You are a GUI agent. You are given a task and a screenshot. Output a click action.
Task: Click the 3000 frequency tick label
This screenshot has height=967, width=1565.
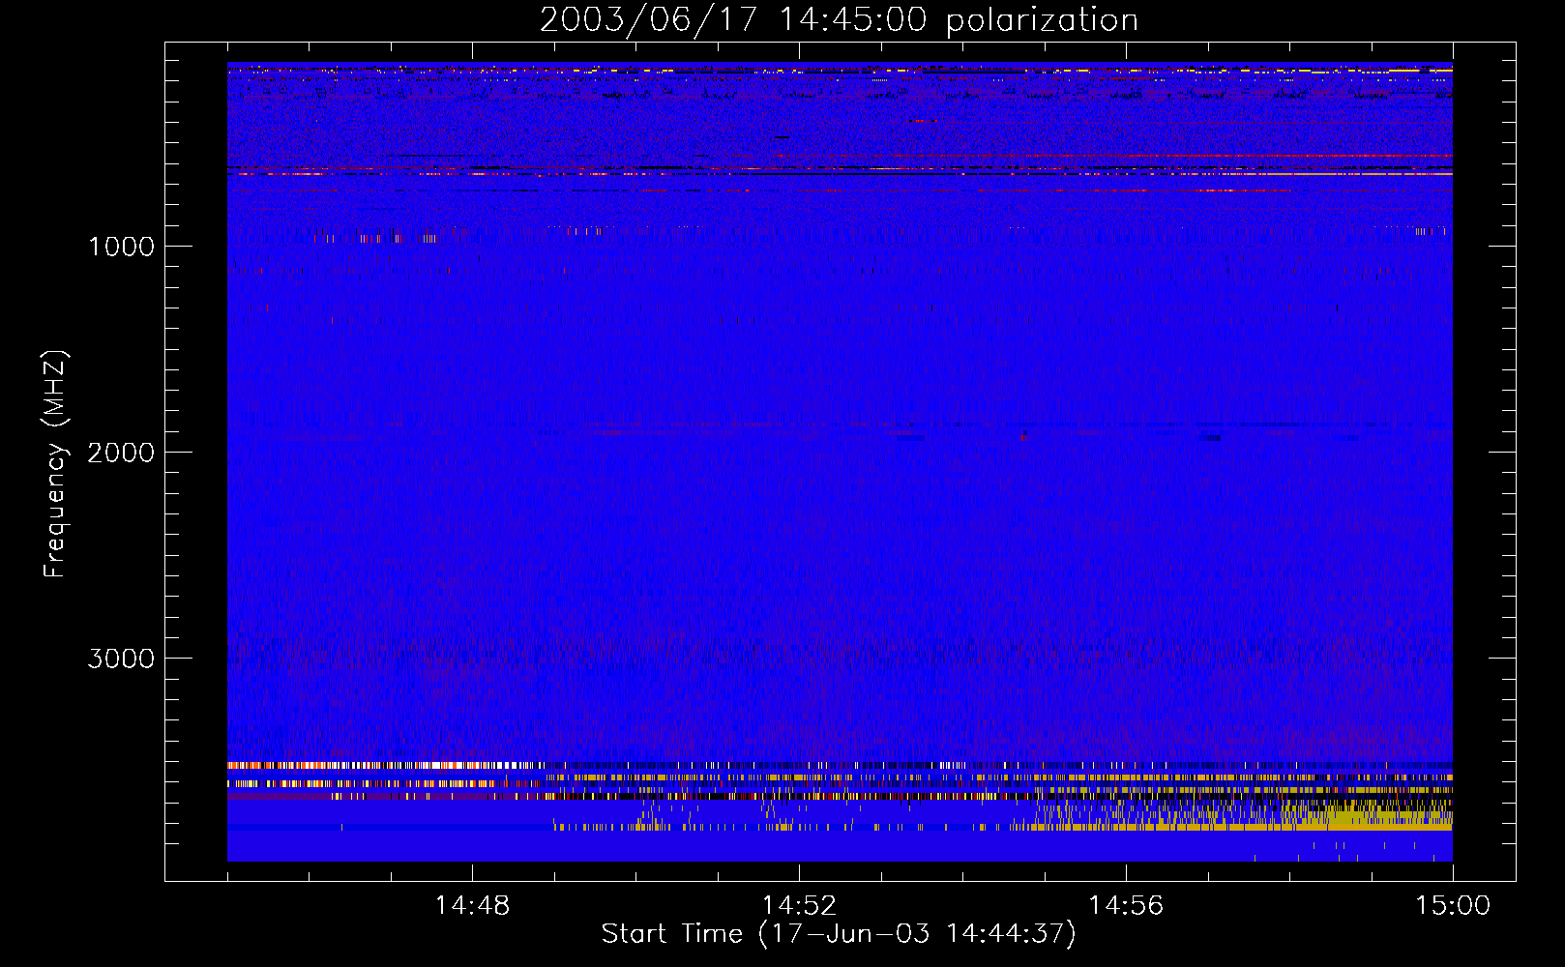click(x=122, y=659)
